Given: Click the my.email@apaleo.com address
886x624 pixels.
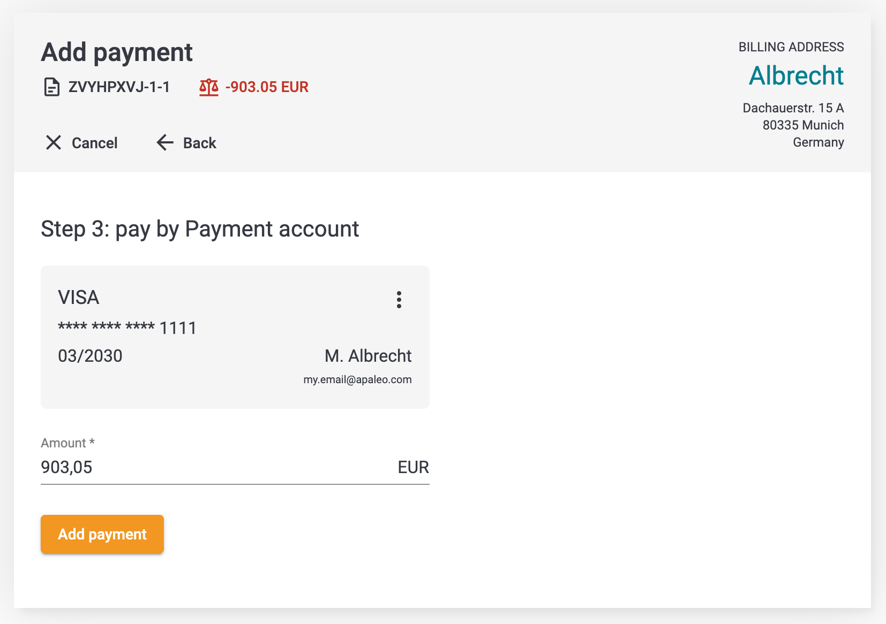Looking at the screenshot, I should (357, 379).
